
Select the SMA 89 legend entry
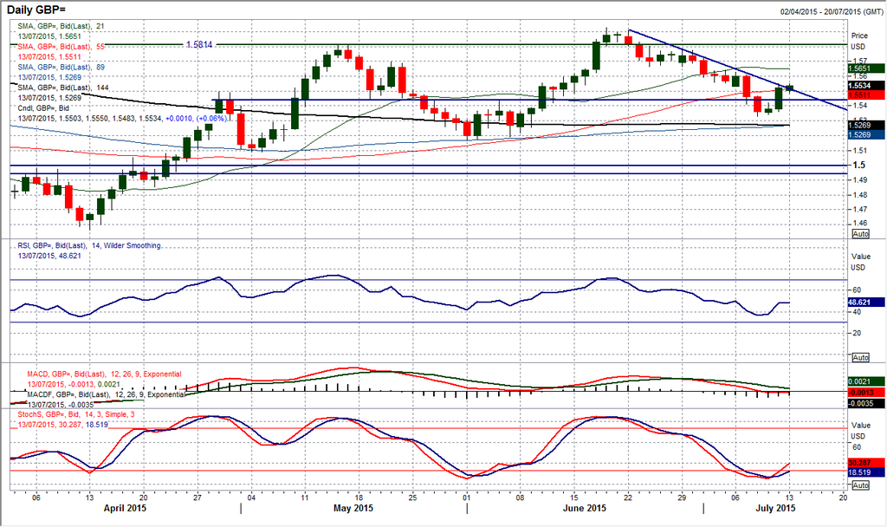coord(62,67)
